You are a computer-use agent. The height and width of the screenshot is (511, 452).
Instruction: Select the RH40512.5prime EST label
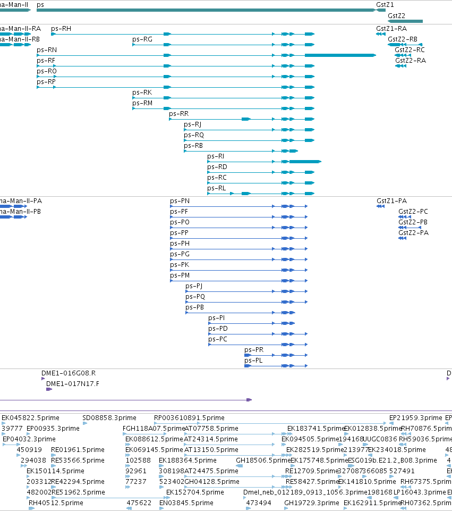56,503
